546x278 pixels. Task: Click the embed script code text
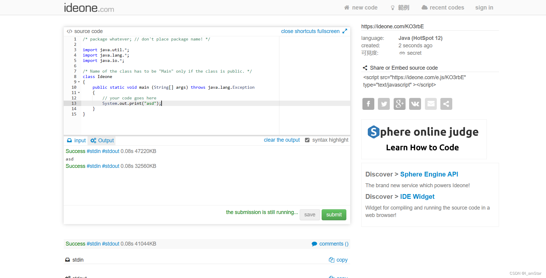[414, 81]
